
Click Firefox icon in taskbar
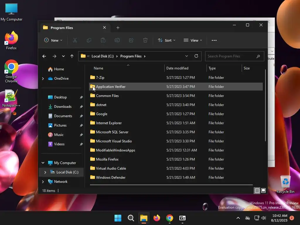[157, 218]
